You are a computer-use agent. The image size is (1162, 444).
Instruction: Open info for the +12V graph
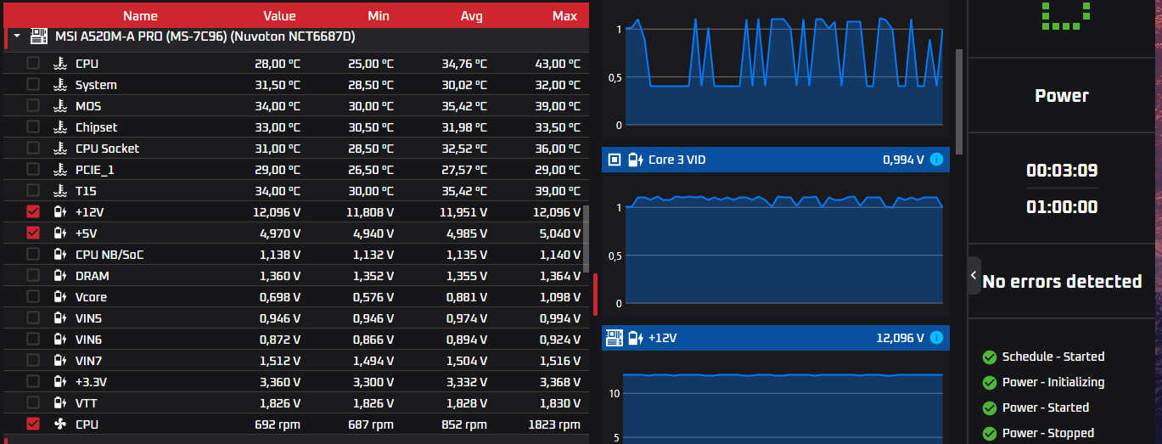[x=936, y=338]
